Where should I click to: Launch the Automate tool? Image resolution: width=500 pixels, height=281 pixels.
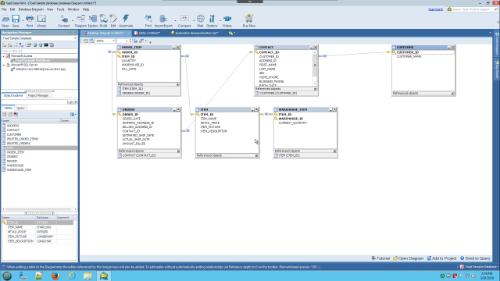tap(126, 21)
